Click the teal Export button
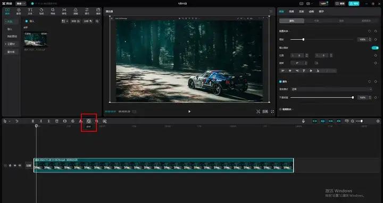Screen dimensions: 383x203 point(354,4)
